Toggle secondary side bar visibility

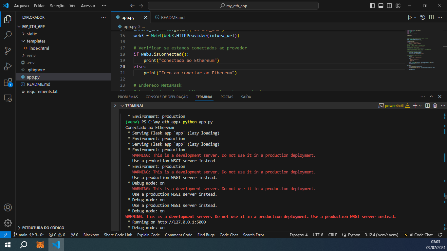click(389, 6)
